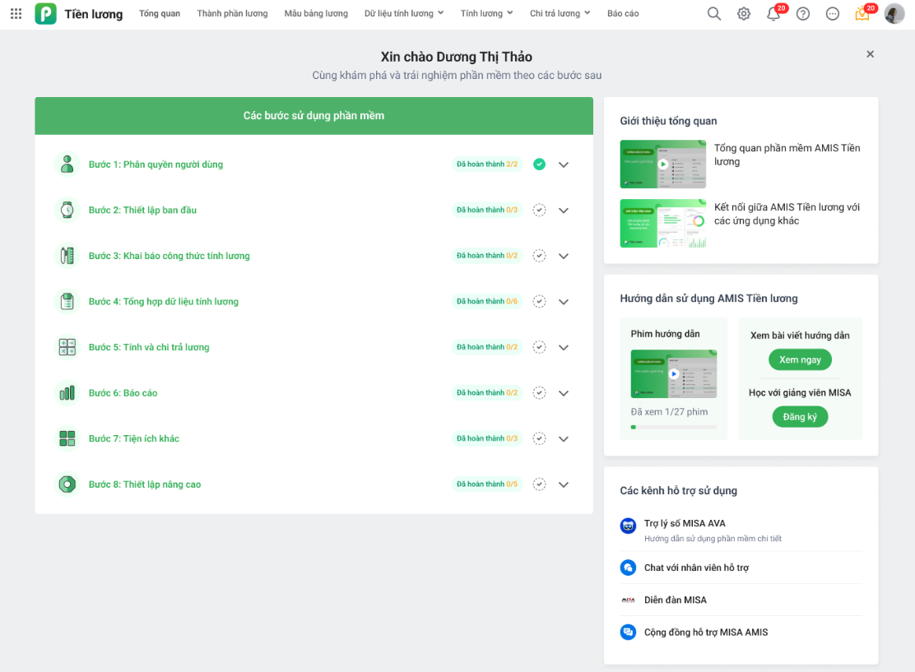915x672 pixels.
Task: Play the Tổng quan phần mềm video thumbnail
Action: point(663,164)
